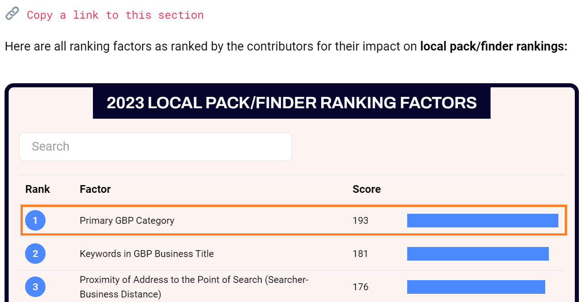583x302 pixels.
Task: Click the blue score bar for Primary GBP Category
Action: [482, 220]
